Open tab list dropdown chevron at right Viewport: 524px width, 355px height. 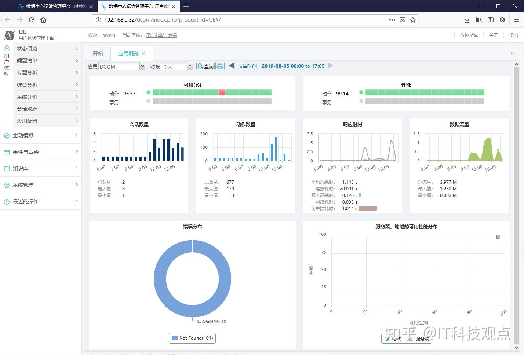(513, 54)
